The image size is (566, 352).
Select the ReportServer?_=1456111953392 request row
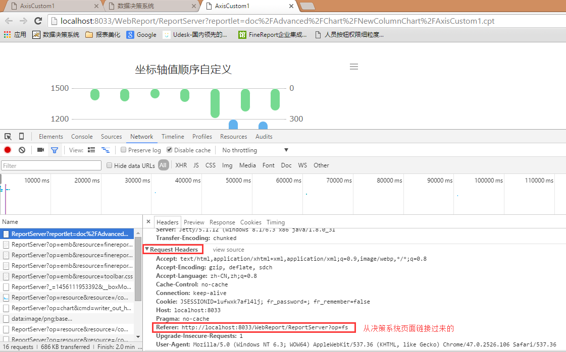pos(67,287)
